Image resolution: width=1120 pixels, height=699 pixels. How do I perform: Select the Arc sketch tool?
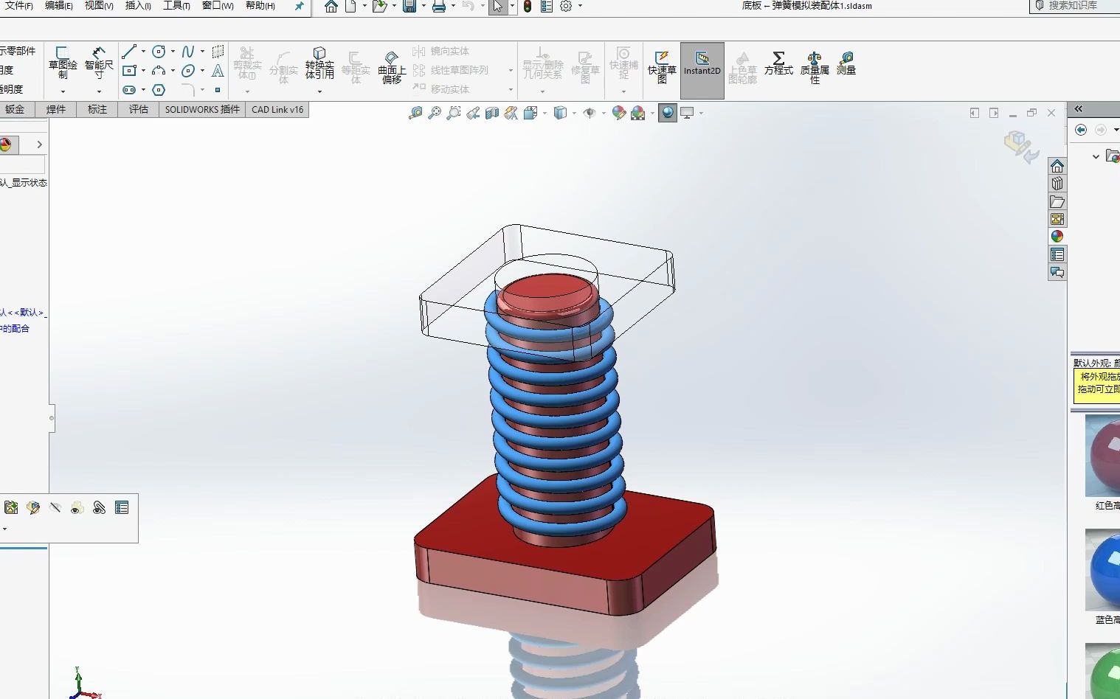[x=159, y=71]
